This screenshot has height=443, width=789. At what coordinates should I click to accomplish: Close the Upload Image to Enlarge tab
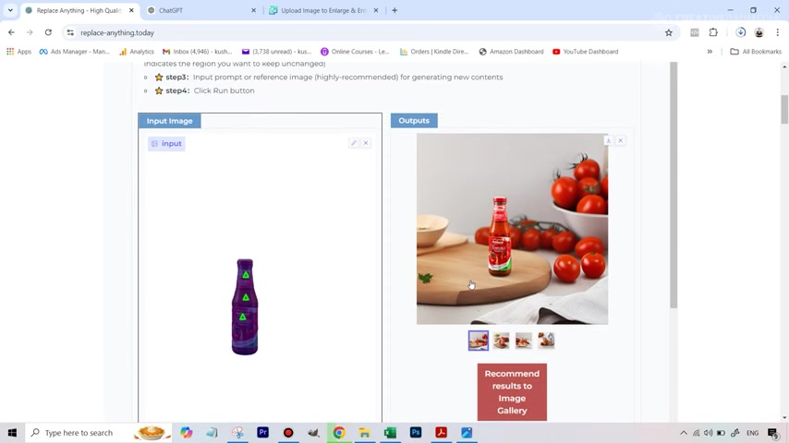pos(376,10)
